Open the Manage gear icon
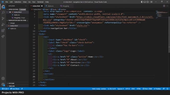 [x=3, y=84]
